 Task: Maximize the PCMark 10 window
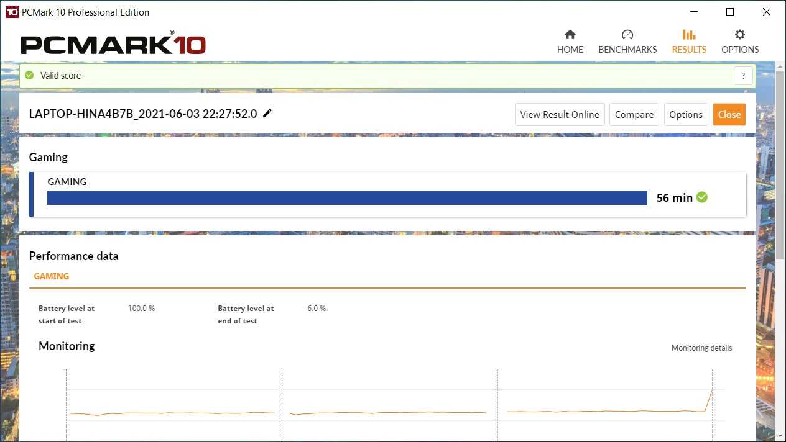click(x=730, y=12)
